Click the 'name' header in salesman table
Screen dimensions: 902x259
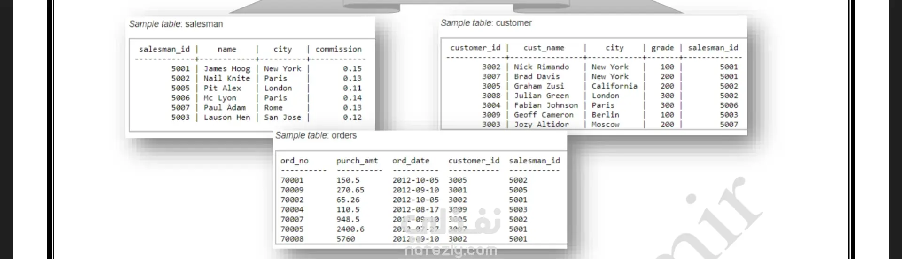point(227,49)
